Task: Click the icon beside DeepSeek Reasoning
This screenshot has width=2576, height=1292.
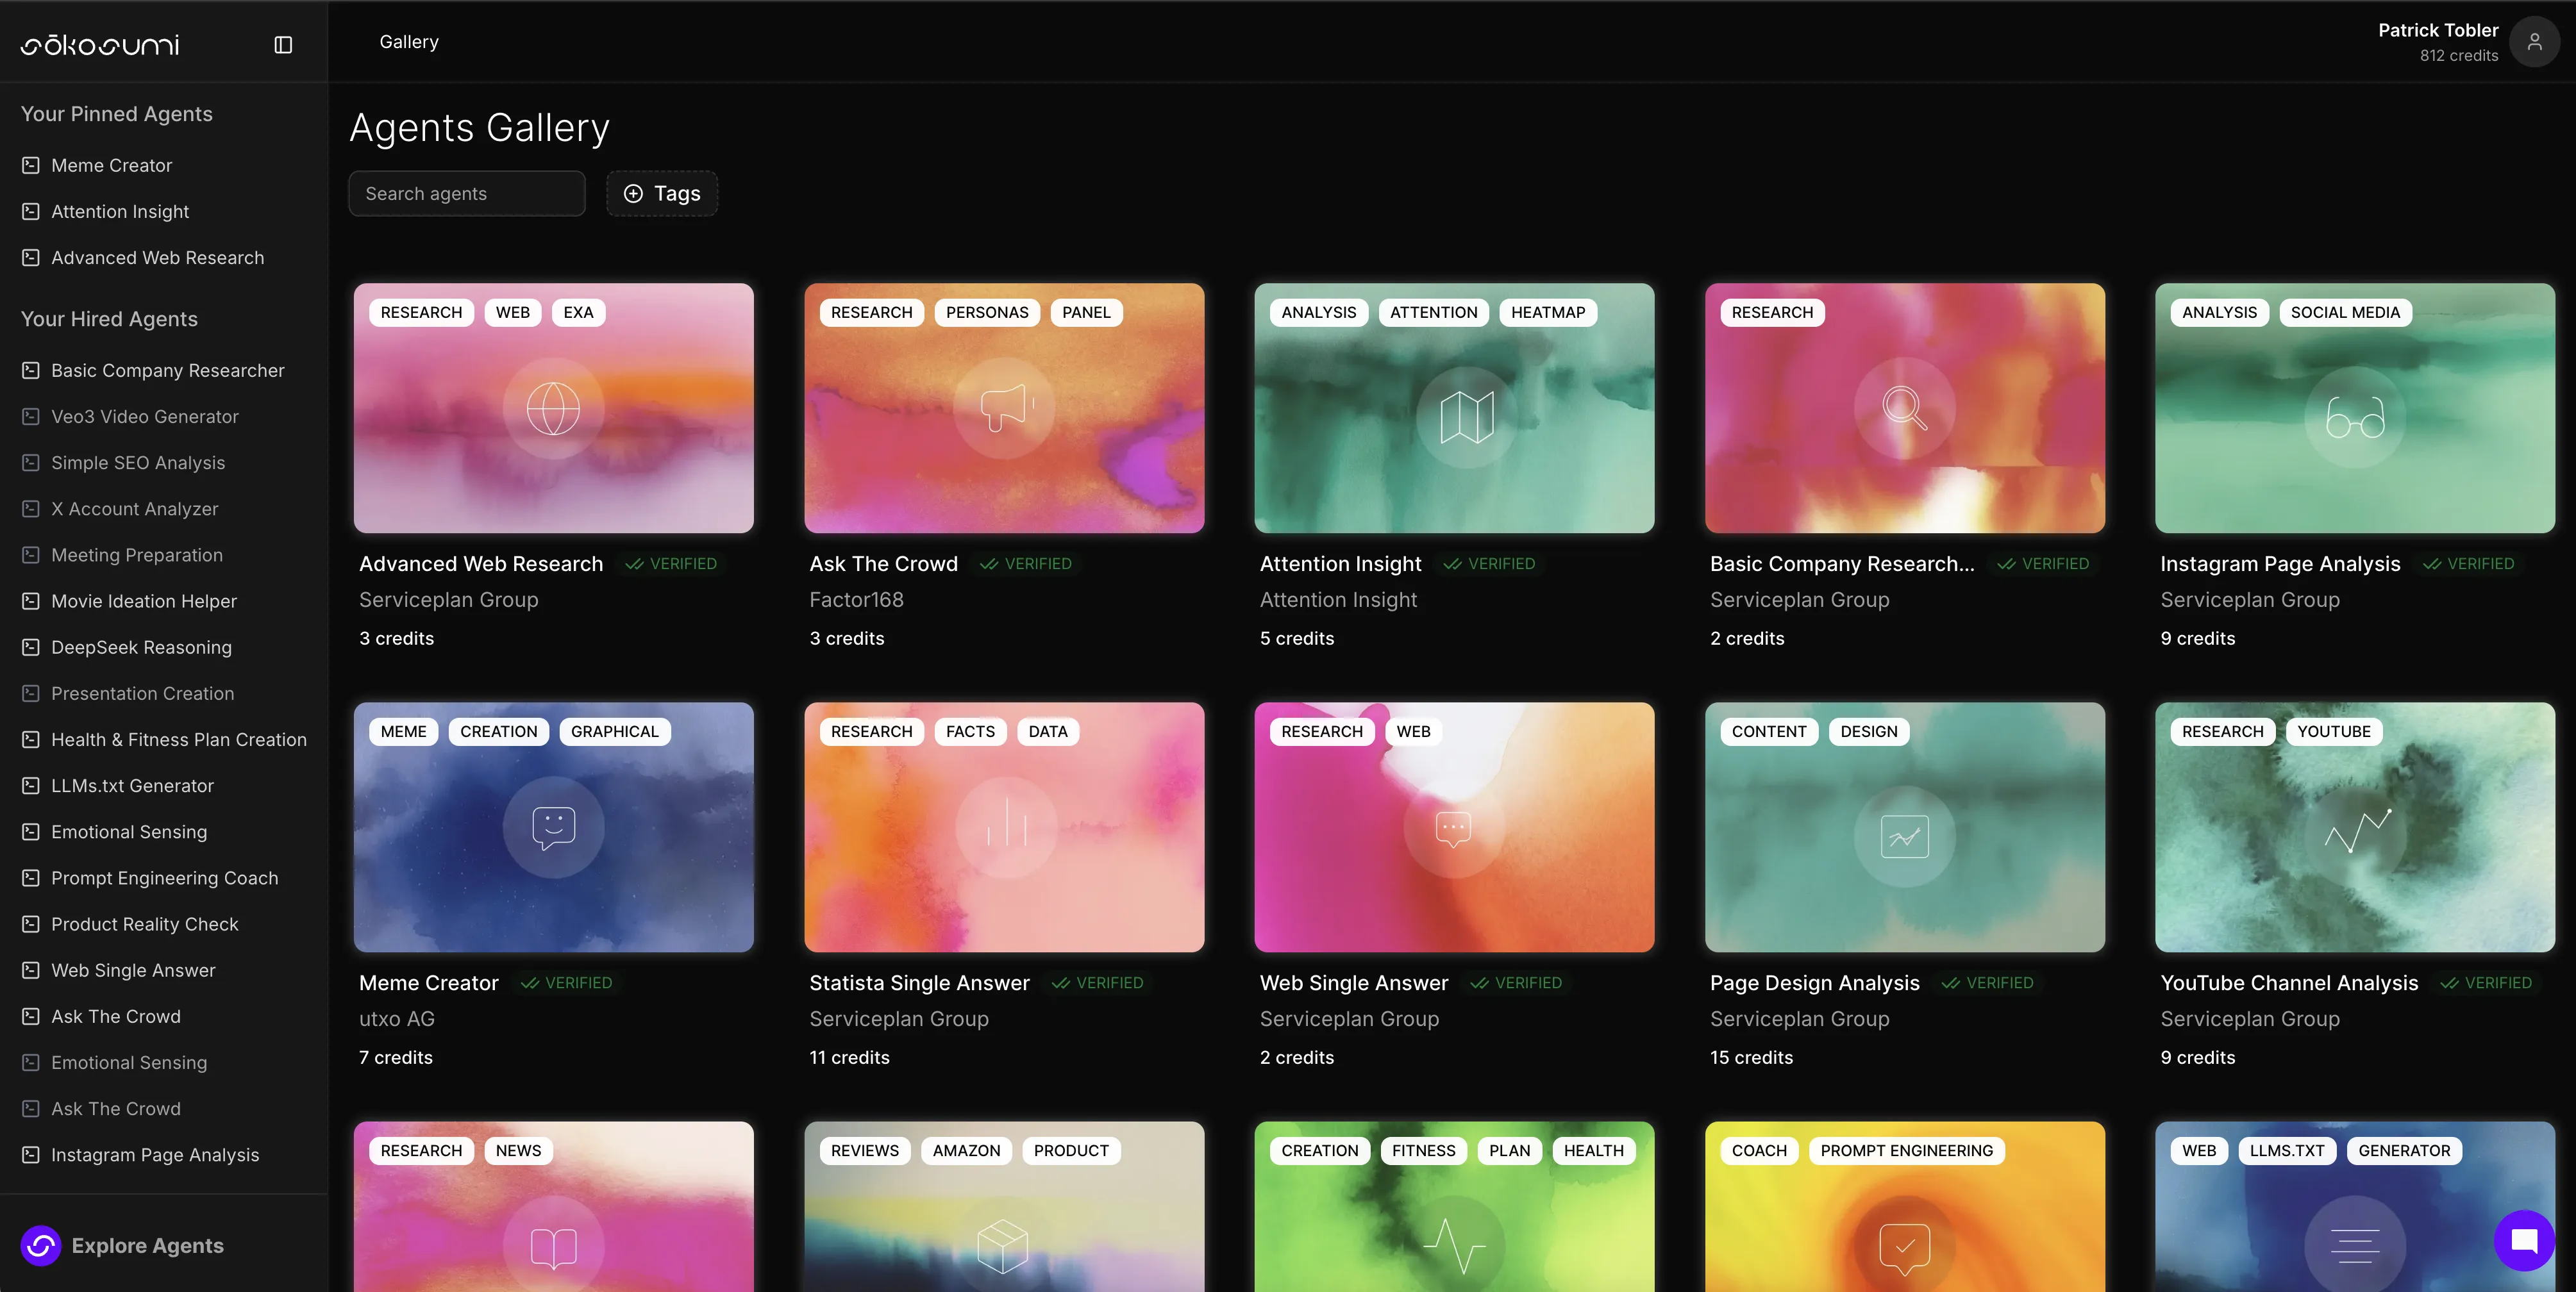Action: pos(31,647)
